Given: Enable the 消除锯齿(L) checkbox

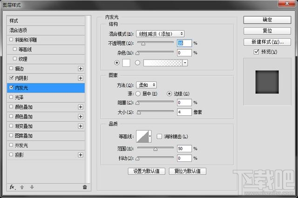Looking at the screenshot, I should tap(159, 136).
